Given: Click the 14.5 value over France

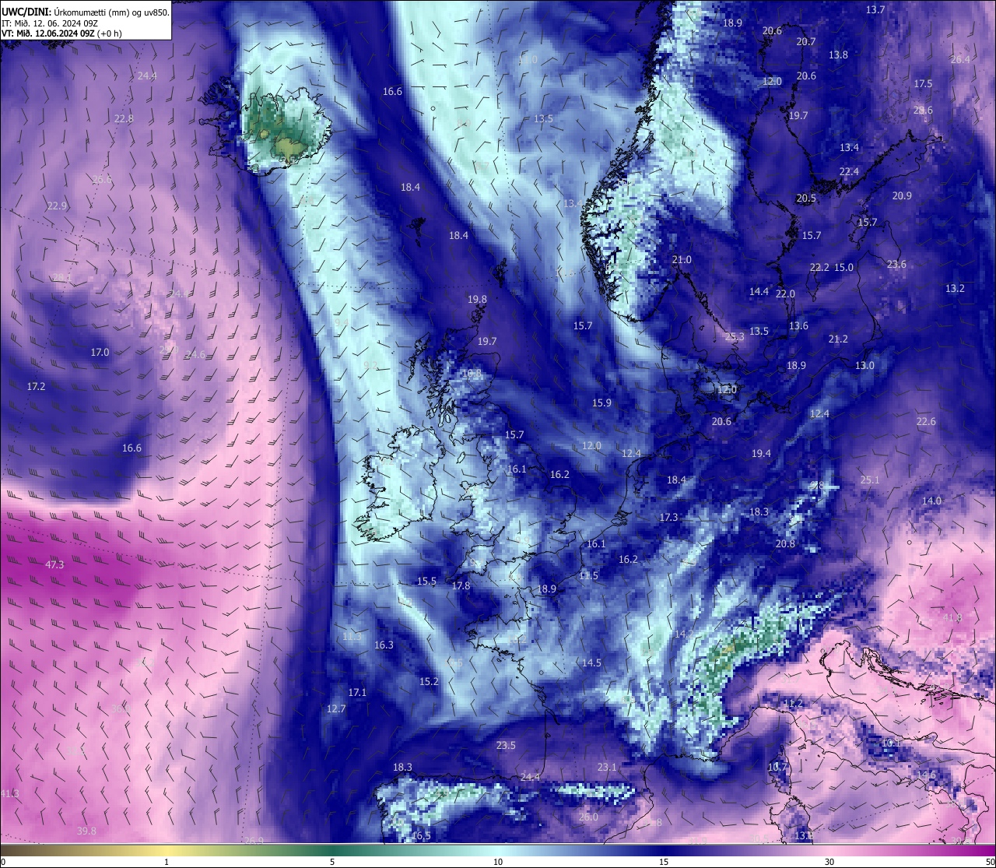Looking at the screenshot, I should coord(591,663).
